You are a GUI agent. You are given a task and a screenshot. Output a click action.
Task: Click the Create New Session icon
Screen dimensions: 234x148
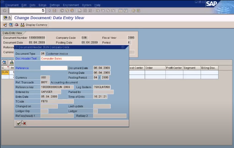click(121, 10)
